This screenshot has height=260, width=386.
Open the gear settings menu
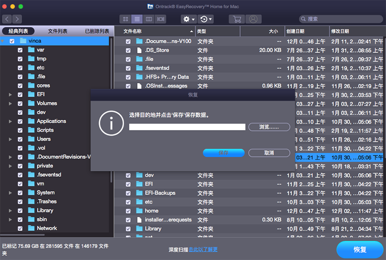click(189, 19)
